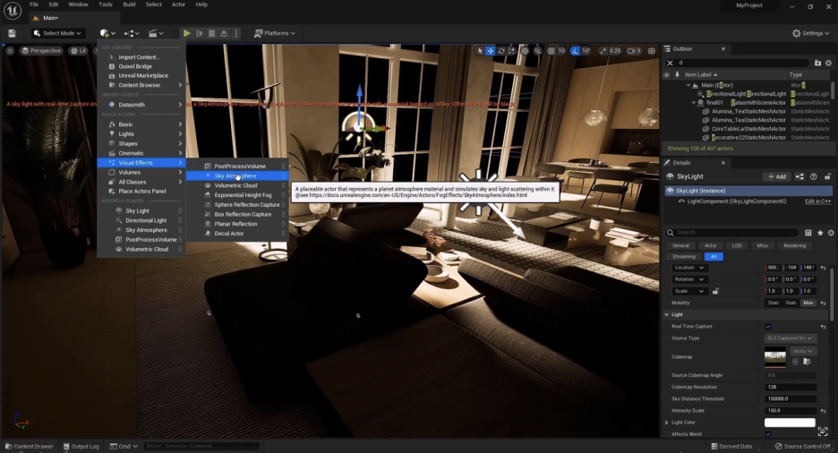
Task: Click the viewport layout maximize grid icon
Action: point(652,51)
